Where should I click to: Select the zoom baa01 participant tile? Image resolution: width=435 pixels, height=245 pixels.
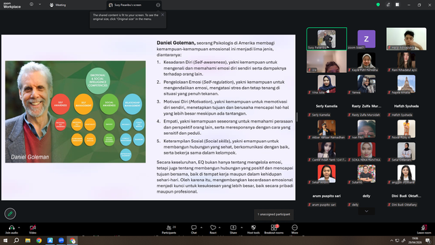point(366,39)
